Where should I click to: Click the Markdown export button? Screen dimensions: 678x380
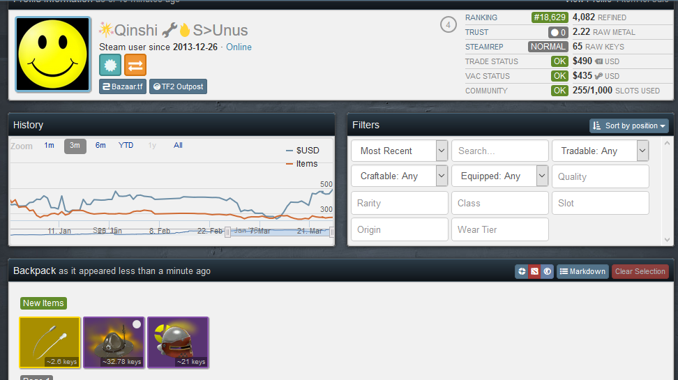582,271
